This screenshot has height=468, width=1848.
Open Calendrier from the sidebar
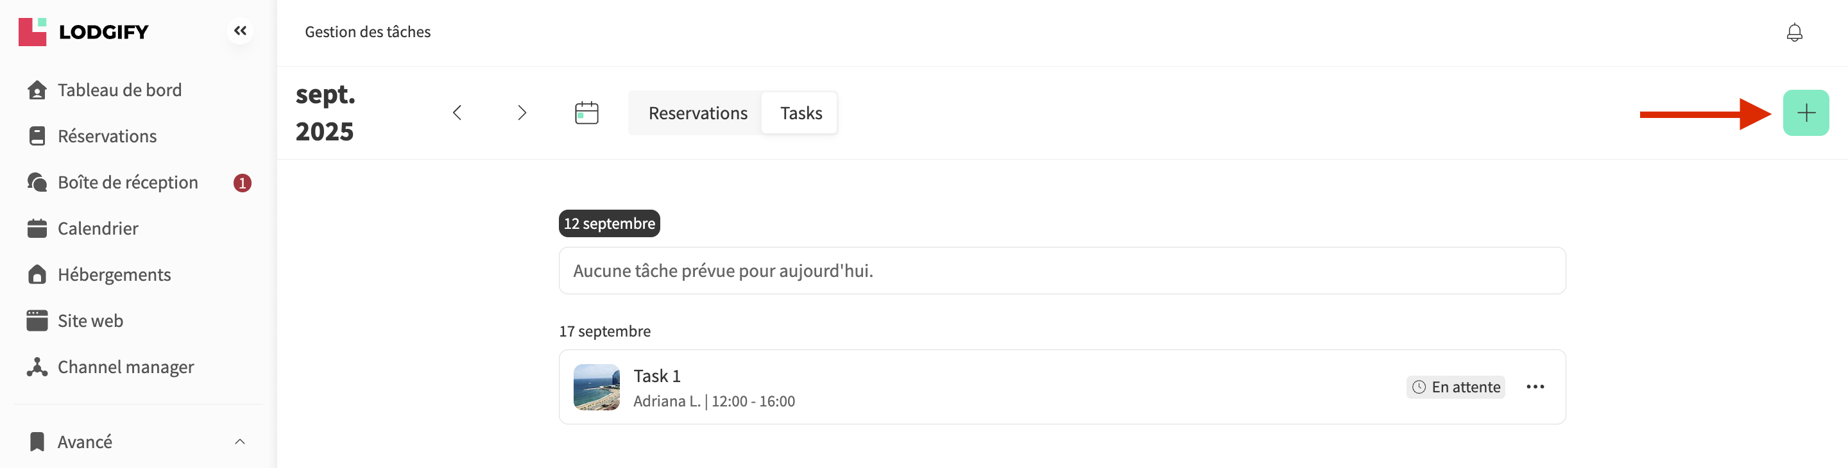click(98, 229)
